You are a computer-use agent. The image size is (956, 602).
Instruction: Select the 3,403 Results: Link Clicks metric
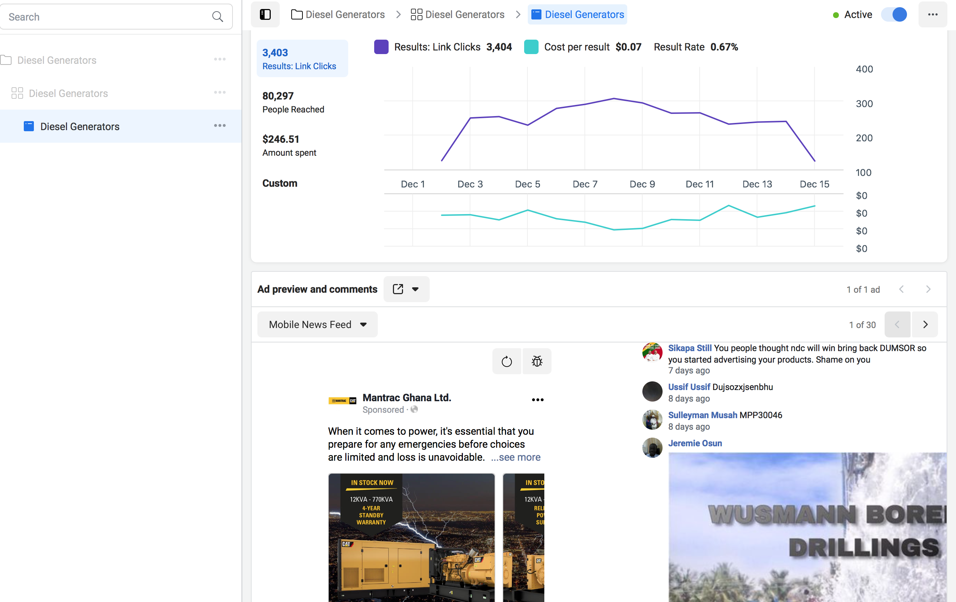tap(302, 58)
